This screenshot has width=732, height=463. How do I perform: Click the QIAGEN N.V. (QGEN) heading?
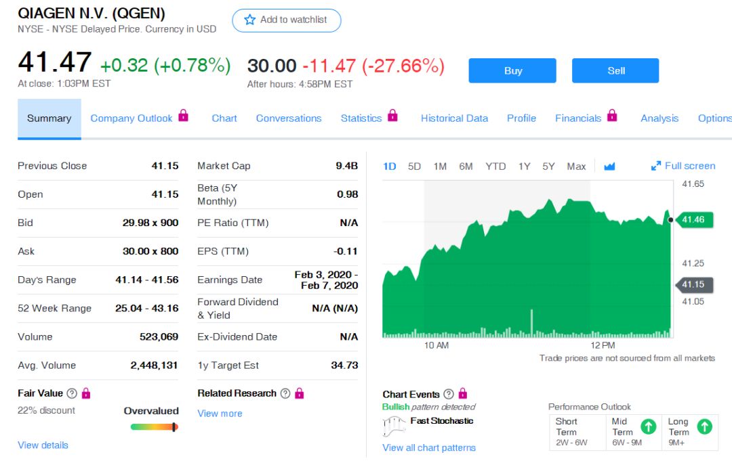click(x=91, y=14)
